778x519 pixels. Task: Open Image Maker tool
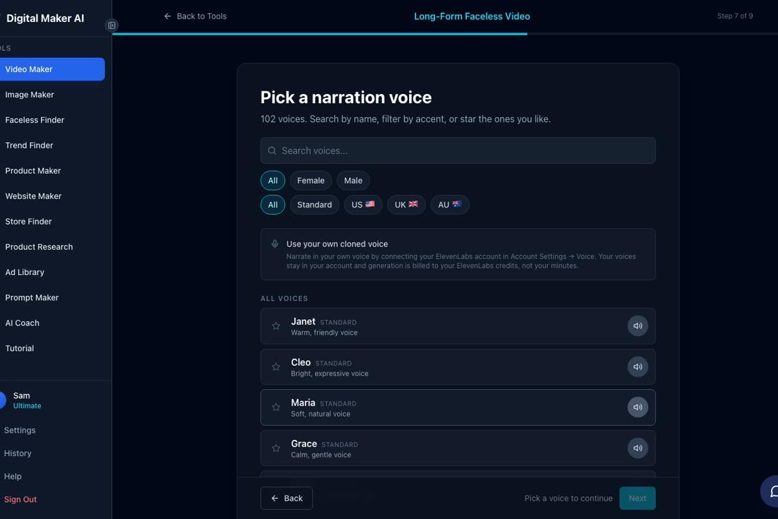click(x=52, y=95)
